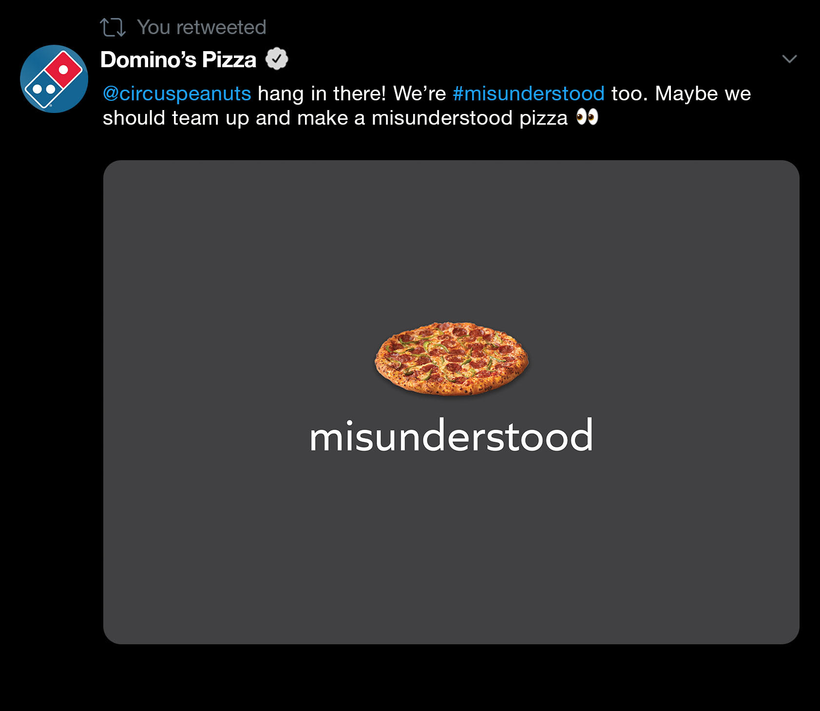This screenshot has width=820, height=711.
Task: Click the Domino's Pizza account name
Action: click(x=178, y=59)
